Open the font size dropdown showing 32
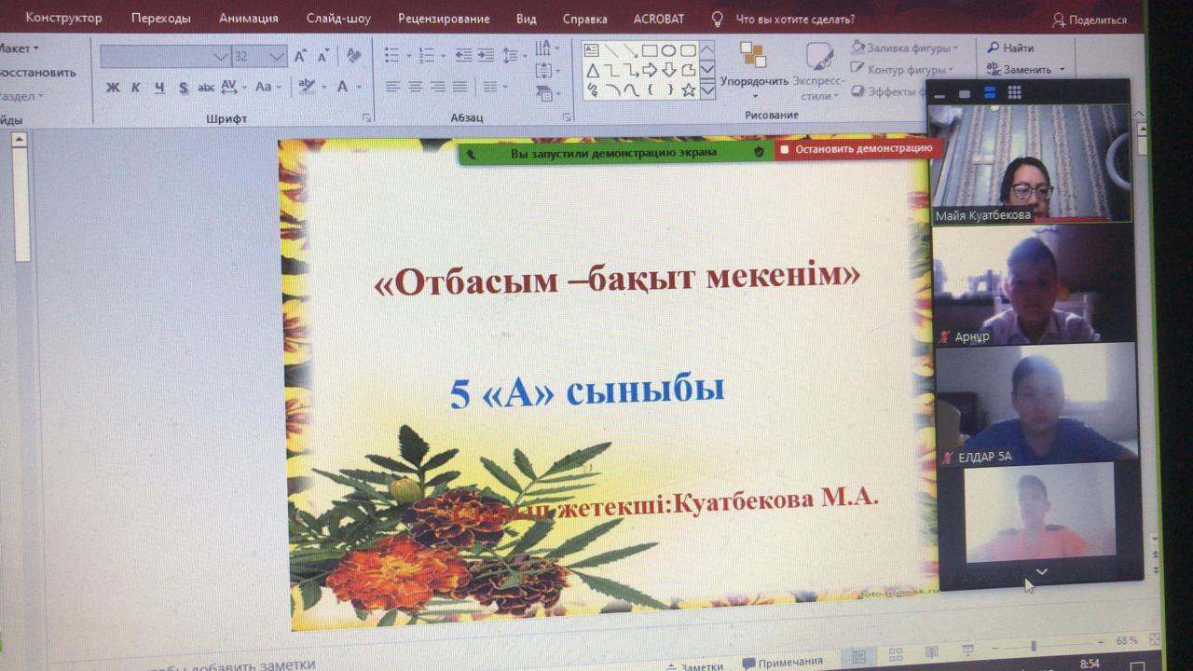Viewport: 1193px width, 671px height. click(276, 57)
